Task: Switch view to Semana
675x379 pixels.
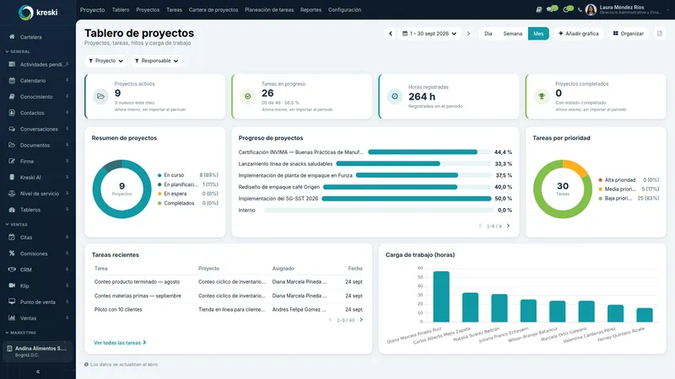Action: point(513,34)
